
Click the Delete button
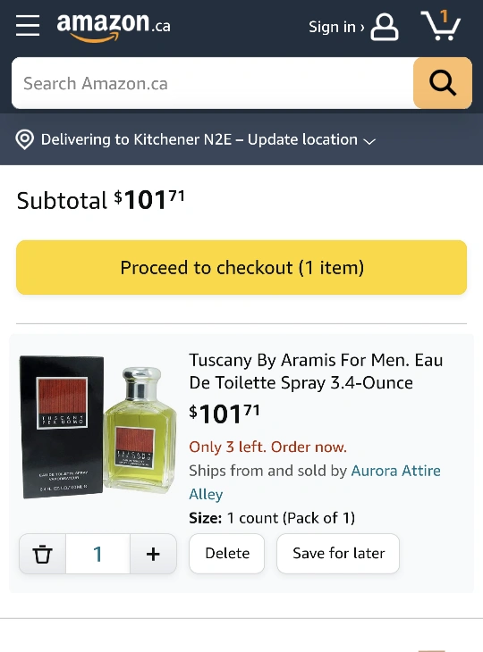(x=227, y=554)
